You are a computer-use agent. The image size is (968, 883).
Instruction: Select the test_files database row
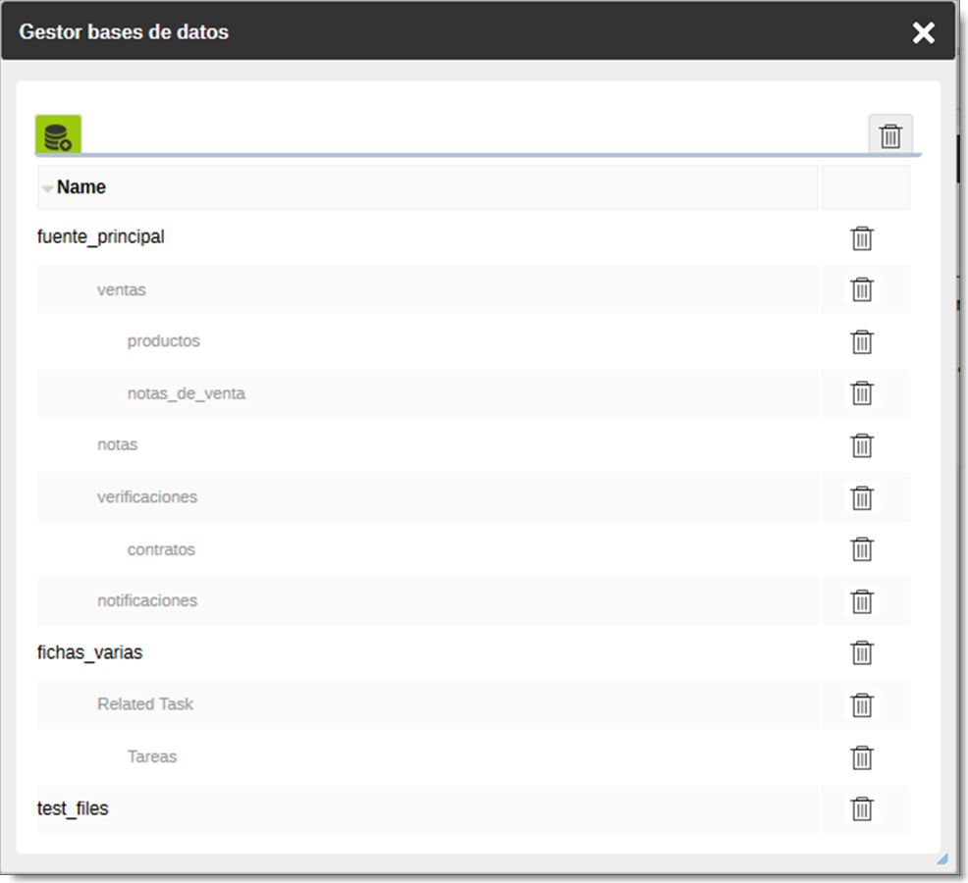tap(73, 809)
